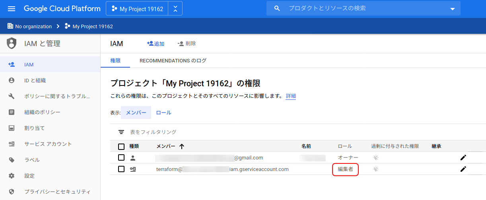Click the 名前 column header
The image size is (486, 200).
[x=306, y=146]
